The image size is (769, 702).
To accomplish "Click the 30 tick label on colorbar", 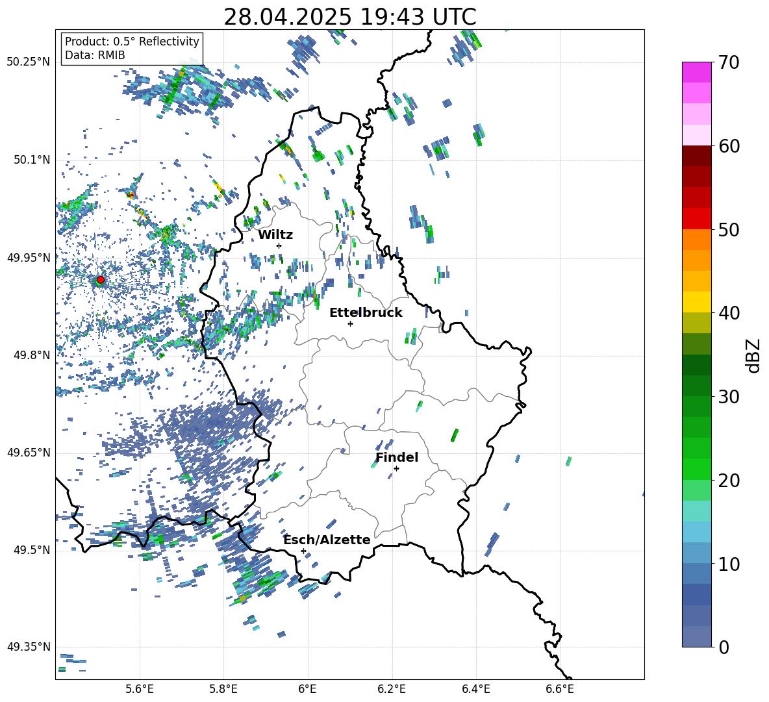I will [729, 397].
